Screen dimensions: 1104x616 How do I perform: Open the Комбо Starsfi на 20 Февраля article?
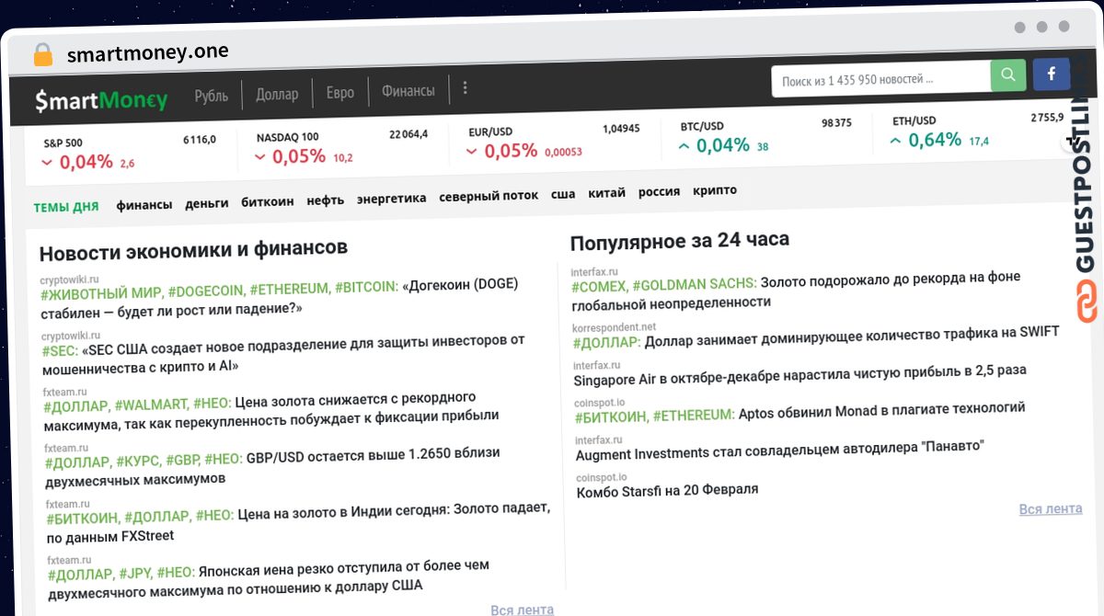[668, 491]
